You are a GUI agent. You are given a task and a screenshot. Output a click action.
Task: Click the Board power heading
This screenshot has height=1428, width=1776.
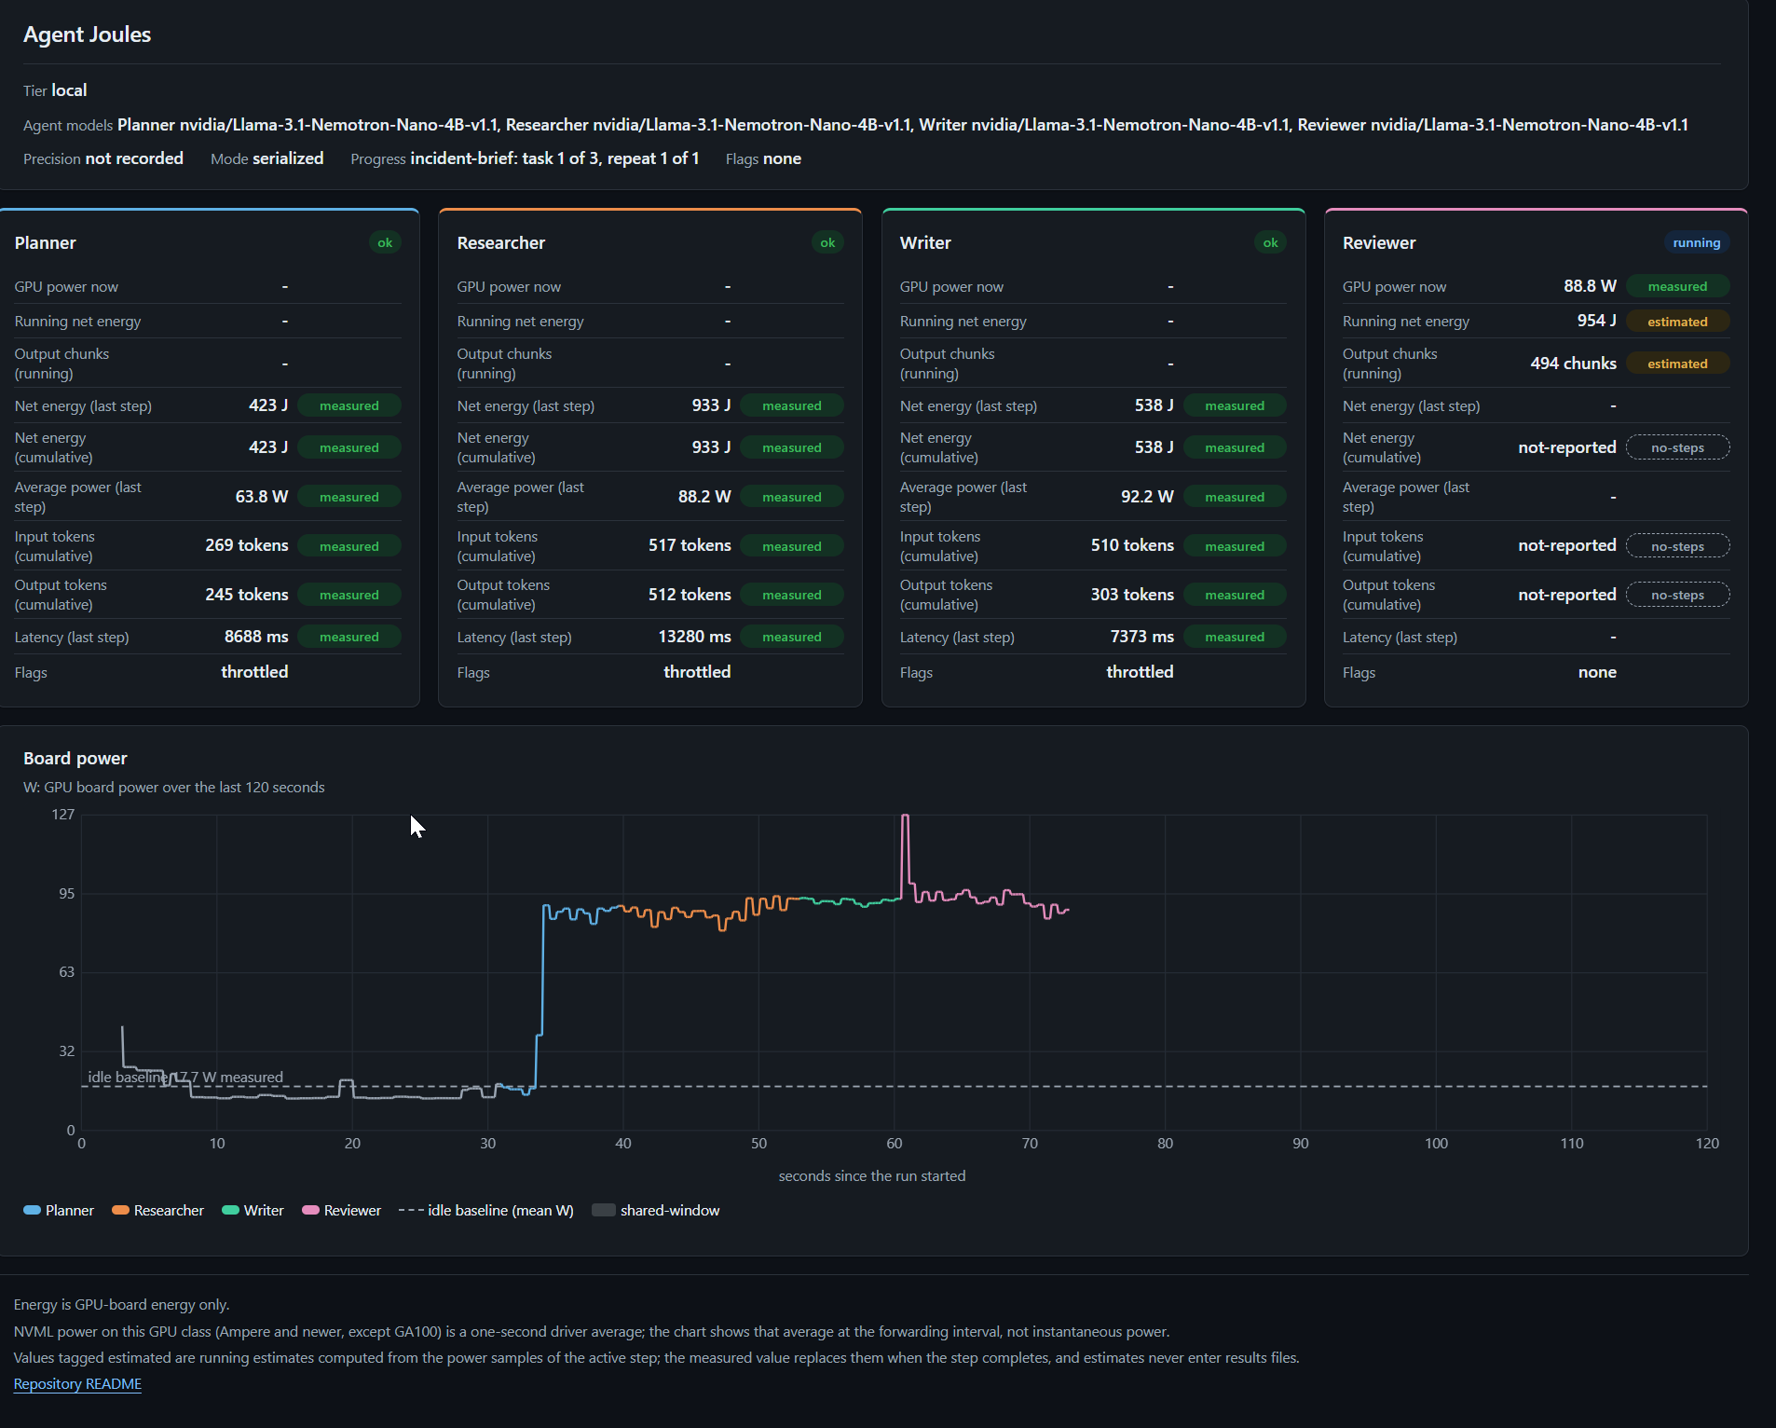75,759
